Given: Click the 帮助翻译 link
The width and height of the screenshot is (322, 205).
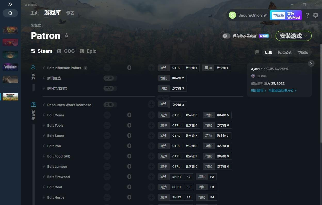Looking at the screenshot, I should (x=259, y=91).
